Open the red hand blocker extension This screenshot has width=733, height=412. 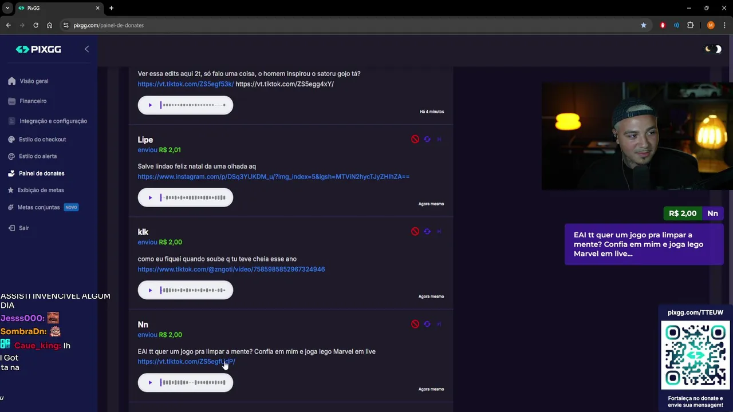tap(663, 25)
